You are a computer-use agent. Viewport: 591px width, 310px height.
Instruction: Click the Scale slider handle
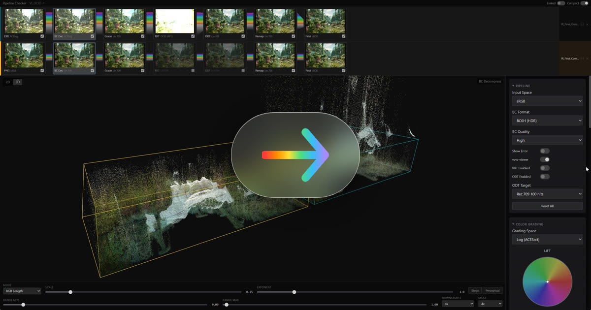70,292
